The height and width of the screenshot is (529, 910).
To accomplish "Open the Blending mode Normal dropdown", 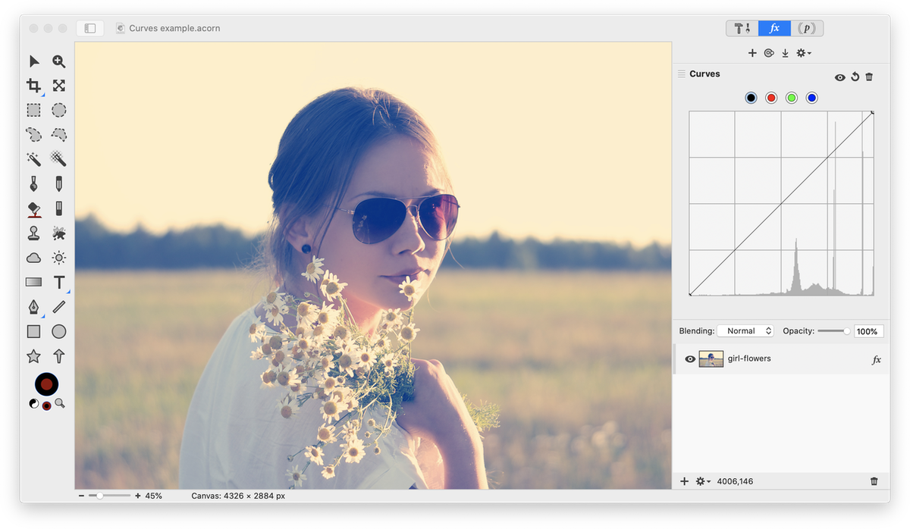I will click(x=745, y=331).
